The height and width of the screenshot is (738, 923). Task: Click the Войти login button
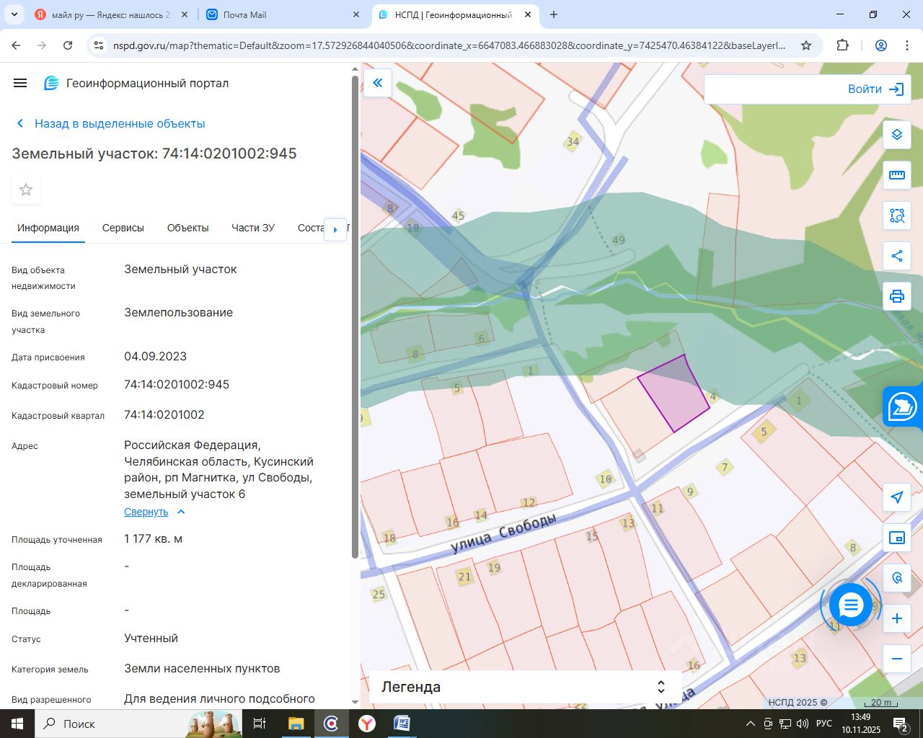click(875, 89)
